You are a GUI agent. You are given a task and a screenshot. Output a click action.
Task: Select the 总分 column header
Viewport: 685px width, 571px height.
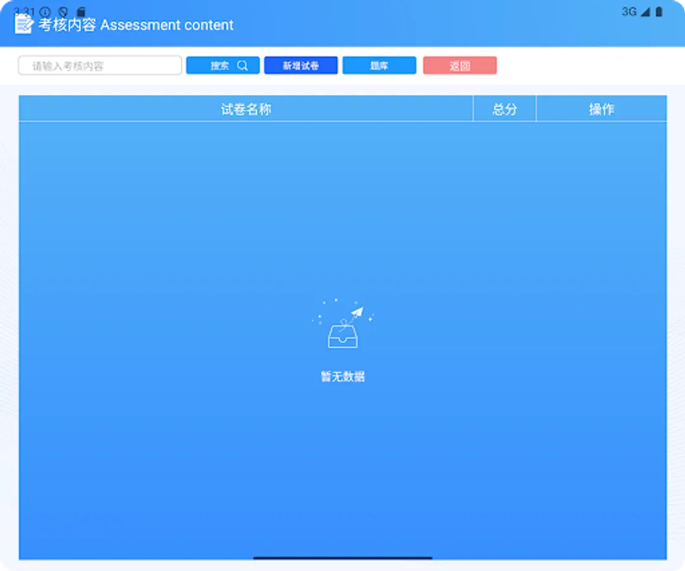(504, 108)
